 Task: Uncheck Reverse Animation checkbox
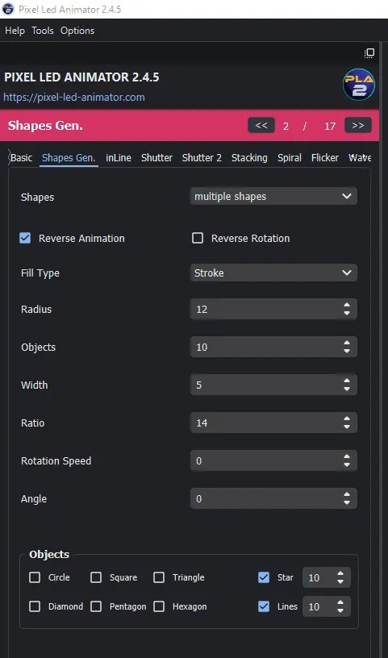coord(25,239)
